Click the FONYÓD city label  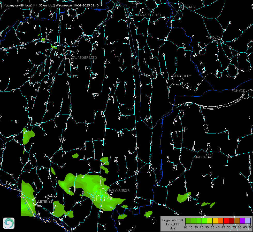coord(239,91)
